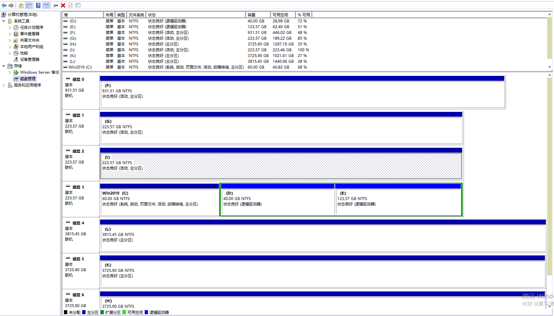Expand the 任务计划程序 node arrow
The image size is (554, 316).
[x=10, y=27]
